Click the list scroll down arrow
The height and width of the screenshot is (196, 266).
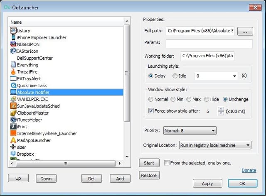[127, 157]
